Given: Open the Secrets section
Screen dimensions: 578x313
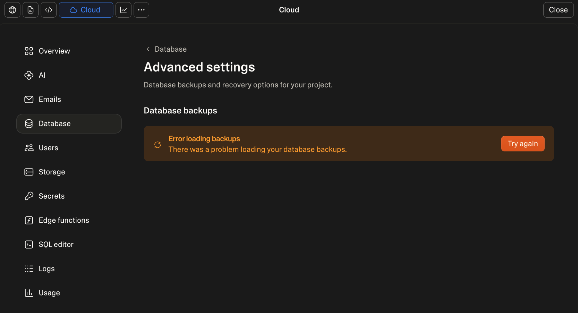Looking at the screenshot, I should pos(69,196).
